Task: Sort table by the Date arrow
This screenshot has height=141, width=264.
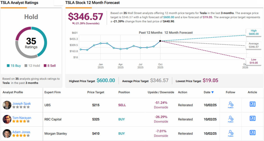Action: [212, 92]
